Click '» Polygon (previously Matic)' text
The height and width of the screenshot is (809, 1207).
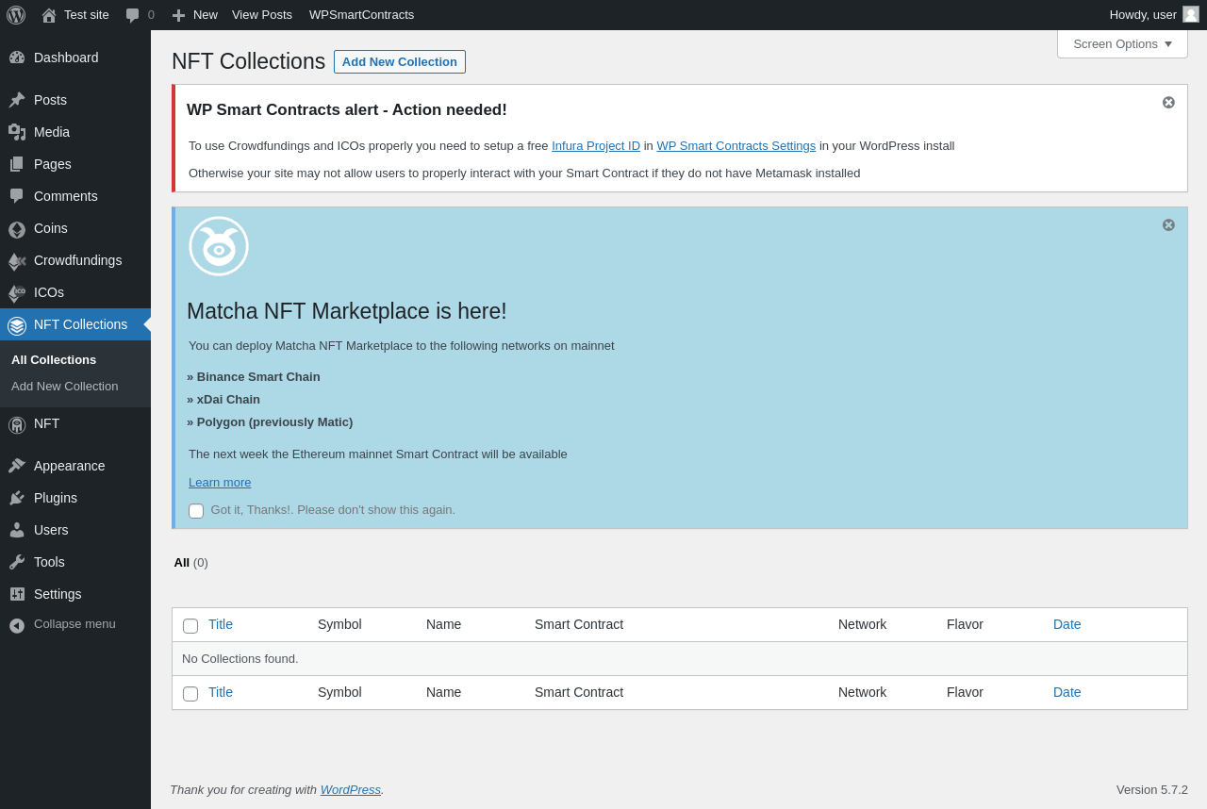pos(270,422)
